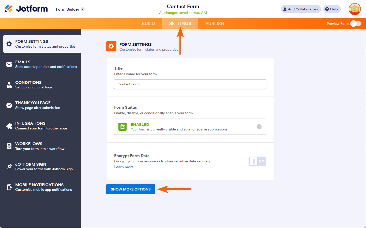Click the Contact Form title in header
The image size is (366, 228).
[183, 6]
